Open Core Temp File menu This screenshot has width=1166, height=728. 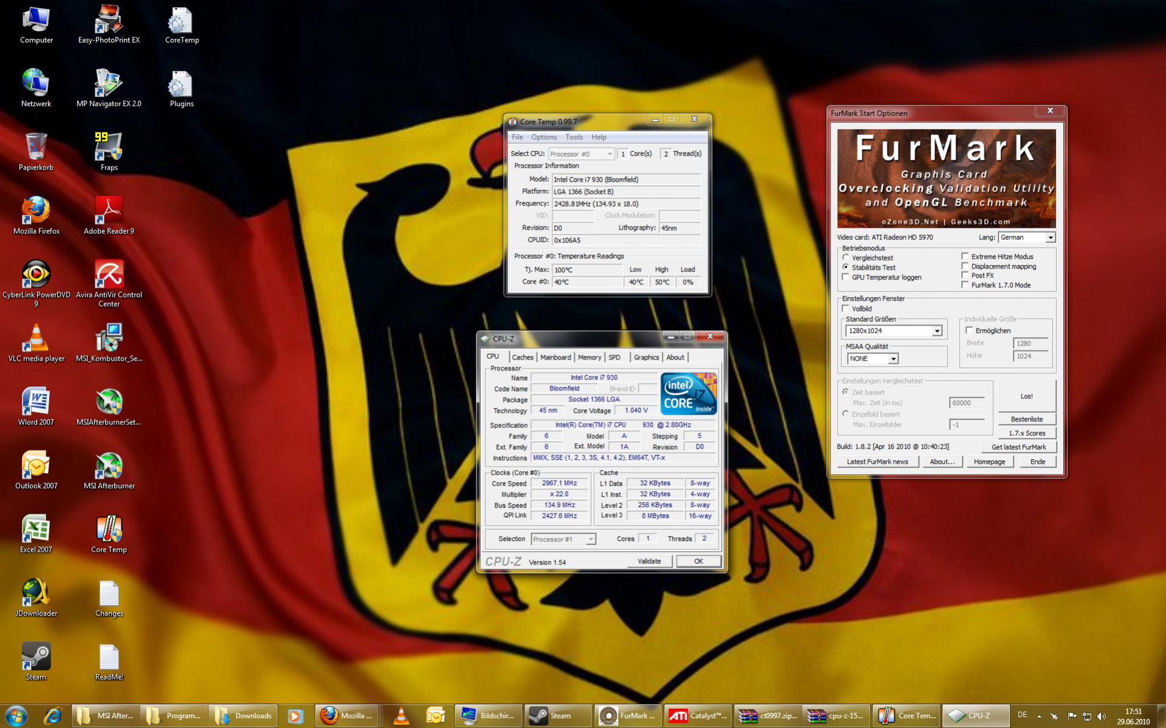pos(517,137)
